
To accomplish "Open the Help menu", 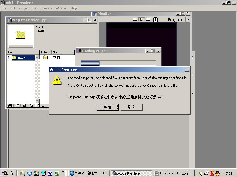I will tap(73, 8).
